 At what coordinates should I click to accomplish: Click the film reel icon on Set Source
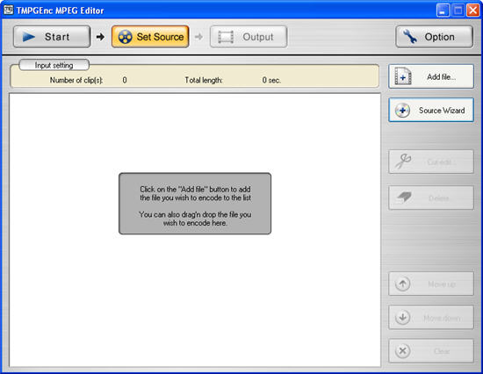point(125,37)
